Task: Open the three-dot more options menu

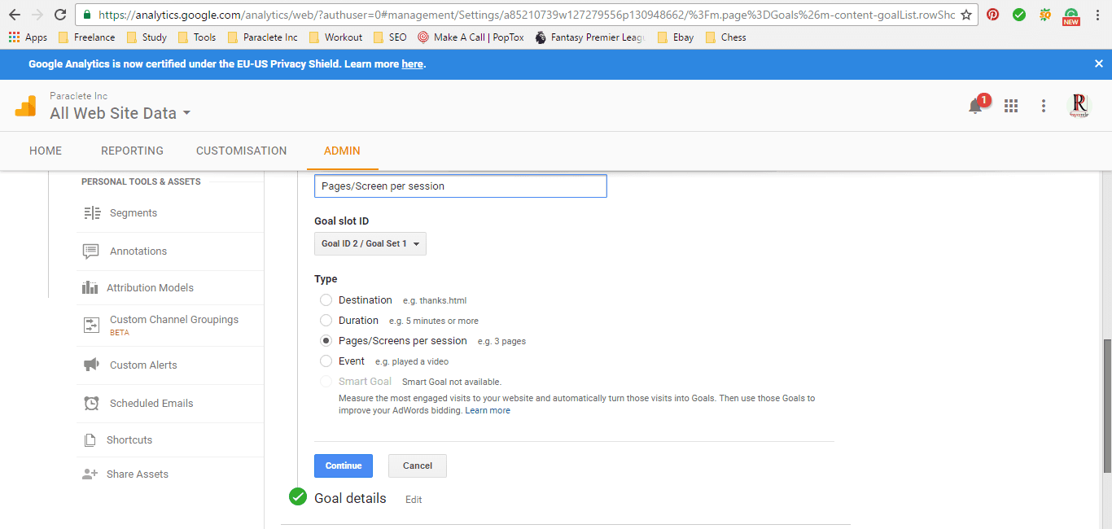Action: 1044,106
